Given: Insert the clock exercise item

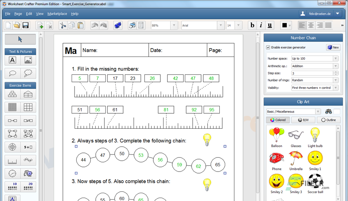Looking at the screenshot, I should click(x=12, y=173).
